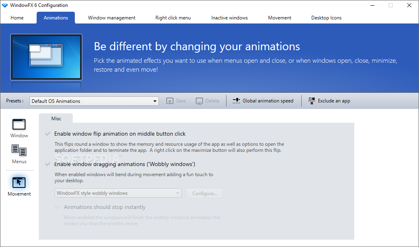The height and width of the screenshot is (247, 419).
Task: Toggle wobbly windows dragging animations checkbox
Action: 48,164
